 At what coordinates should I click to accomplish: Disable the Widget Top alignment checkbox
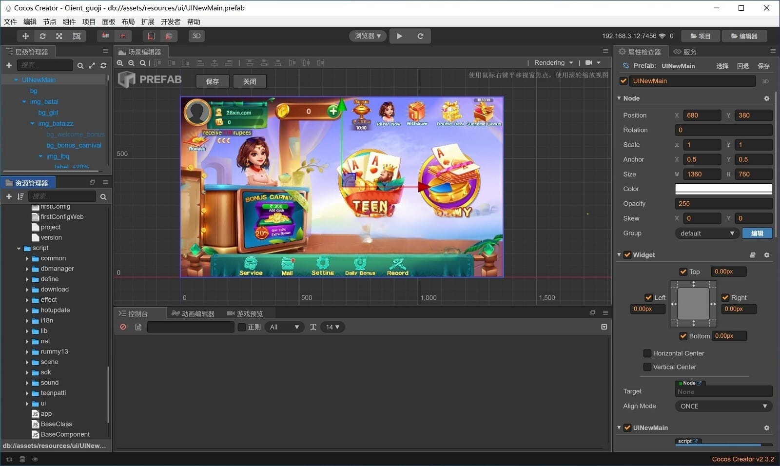click(x=683, y=272)
